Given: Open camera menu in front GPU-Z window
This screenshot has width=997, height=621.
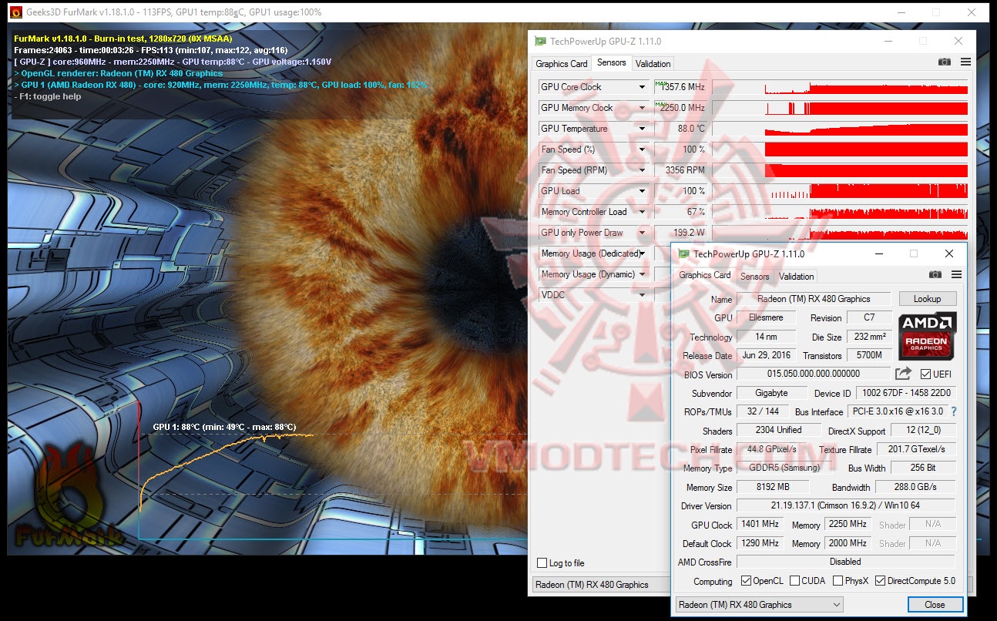Looking at the screenshot, I should pyautogui.click(x=935, y=274).
